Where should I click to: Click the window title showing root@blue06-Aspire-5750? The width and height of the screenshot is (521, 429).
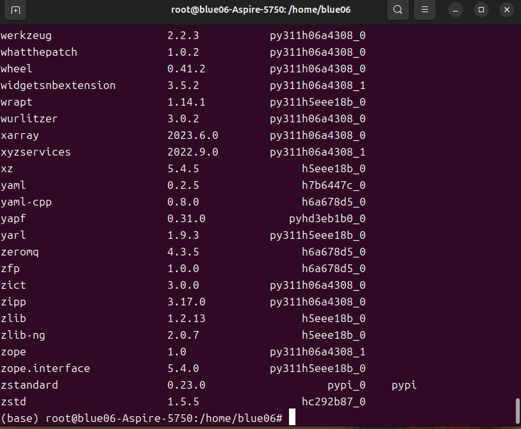coord(260,10)
